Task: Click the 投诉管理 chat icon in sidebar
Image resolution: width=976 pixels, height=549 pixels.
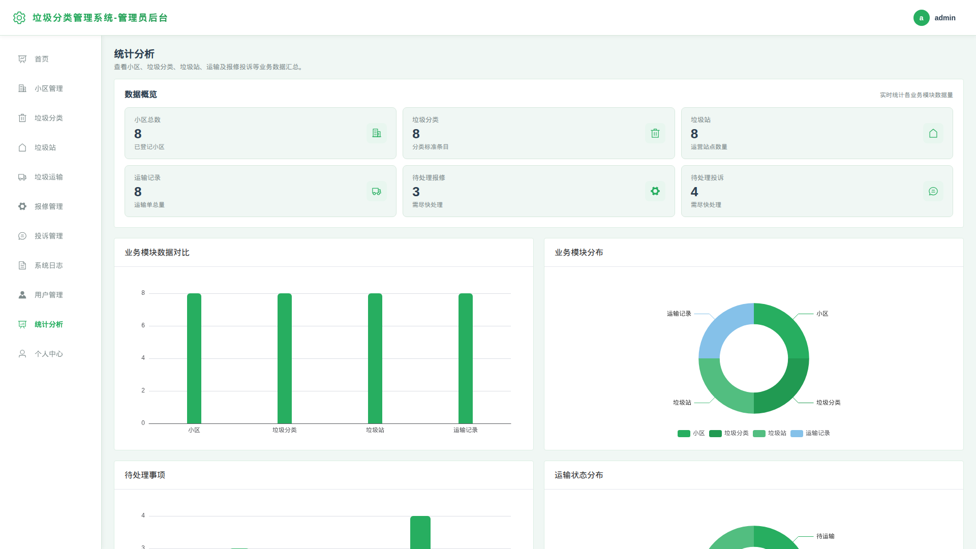Action: tap(22, 236)
